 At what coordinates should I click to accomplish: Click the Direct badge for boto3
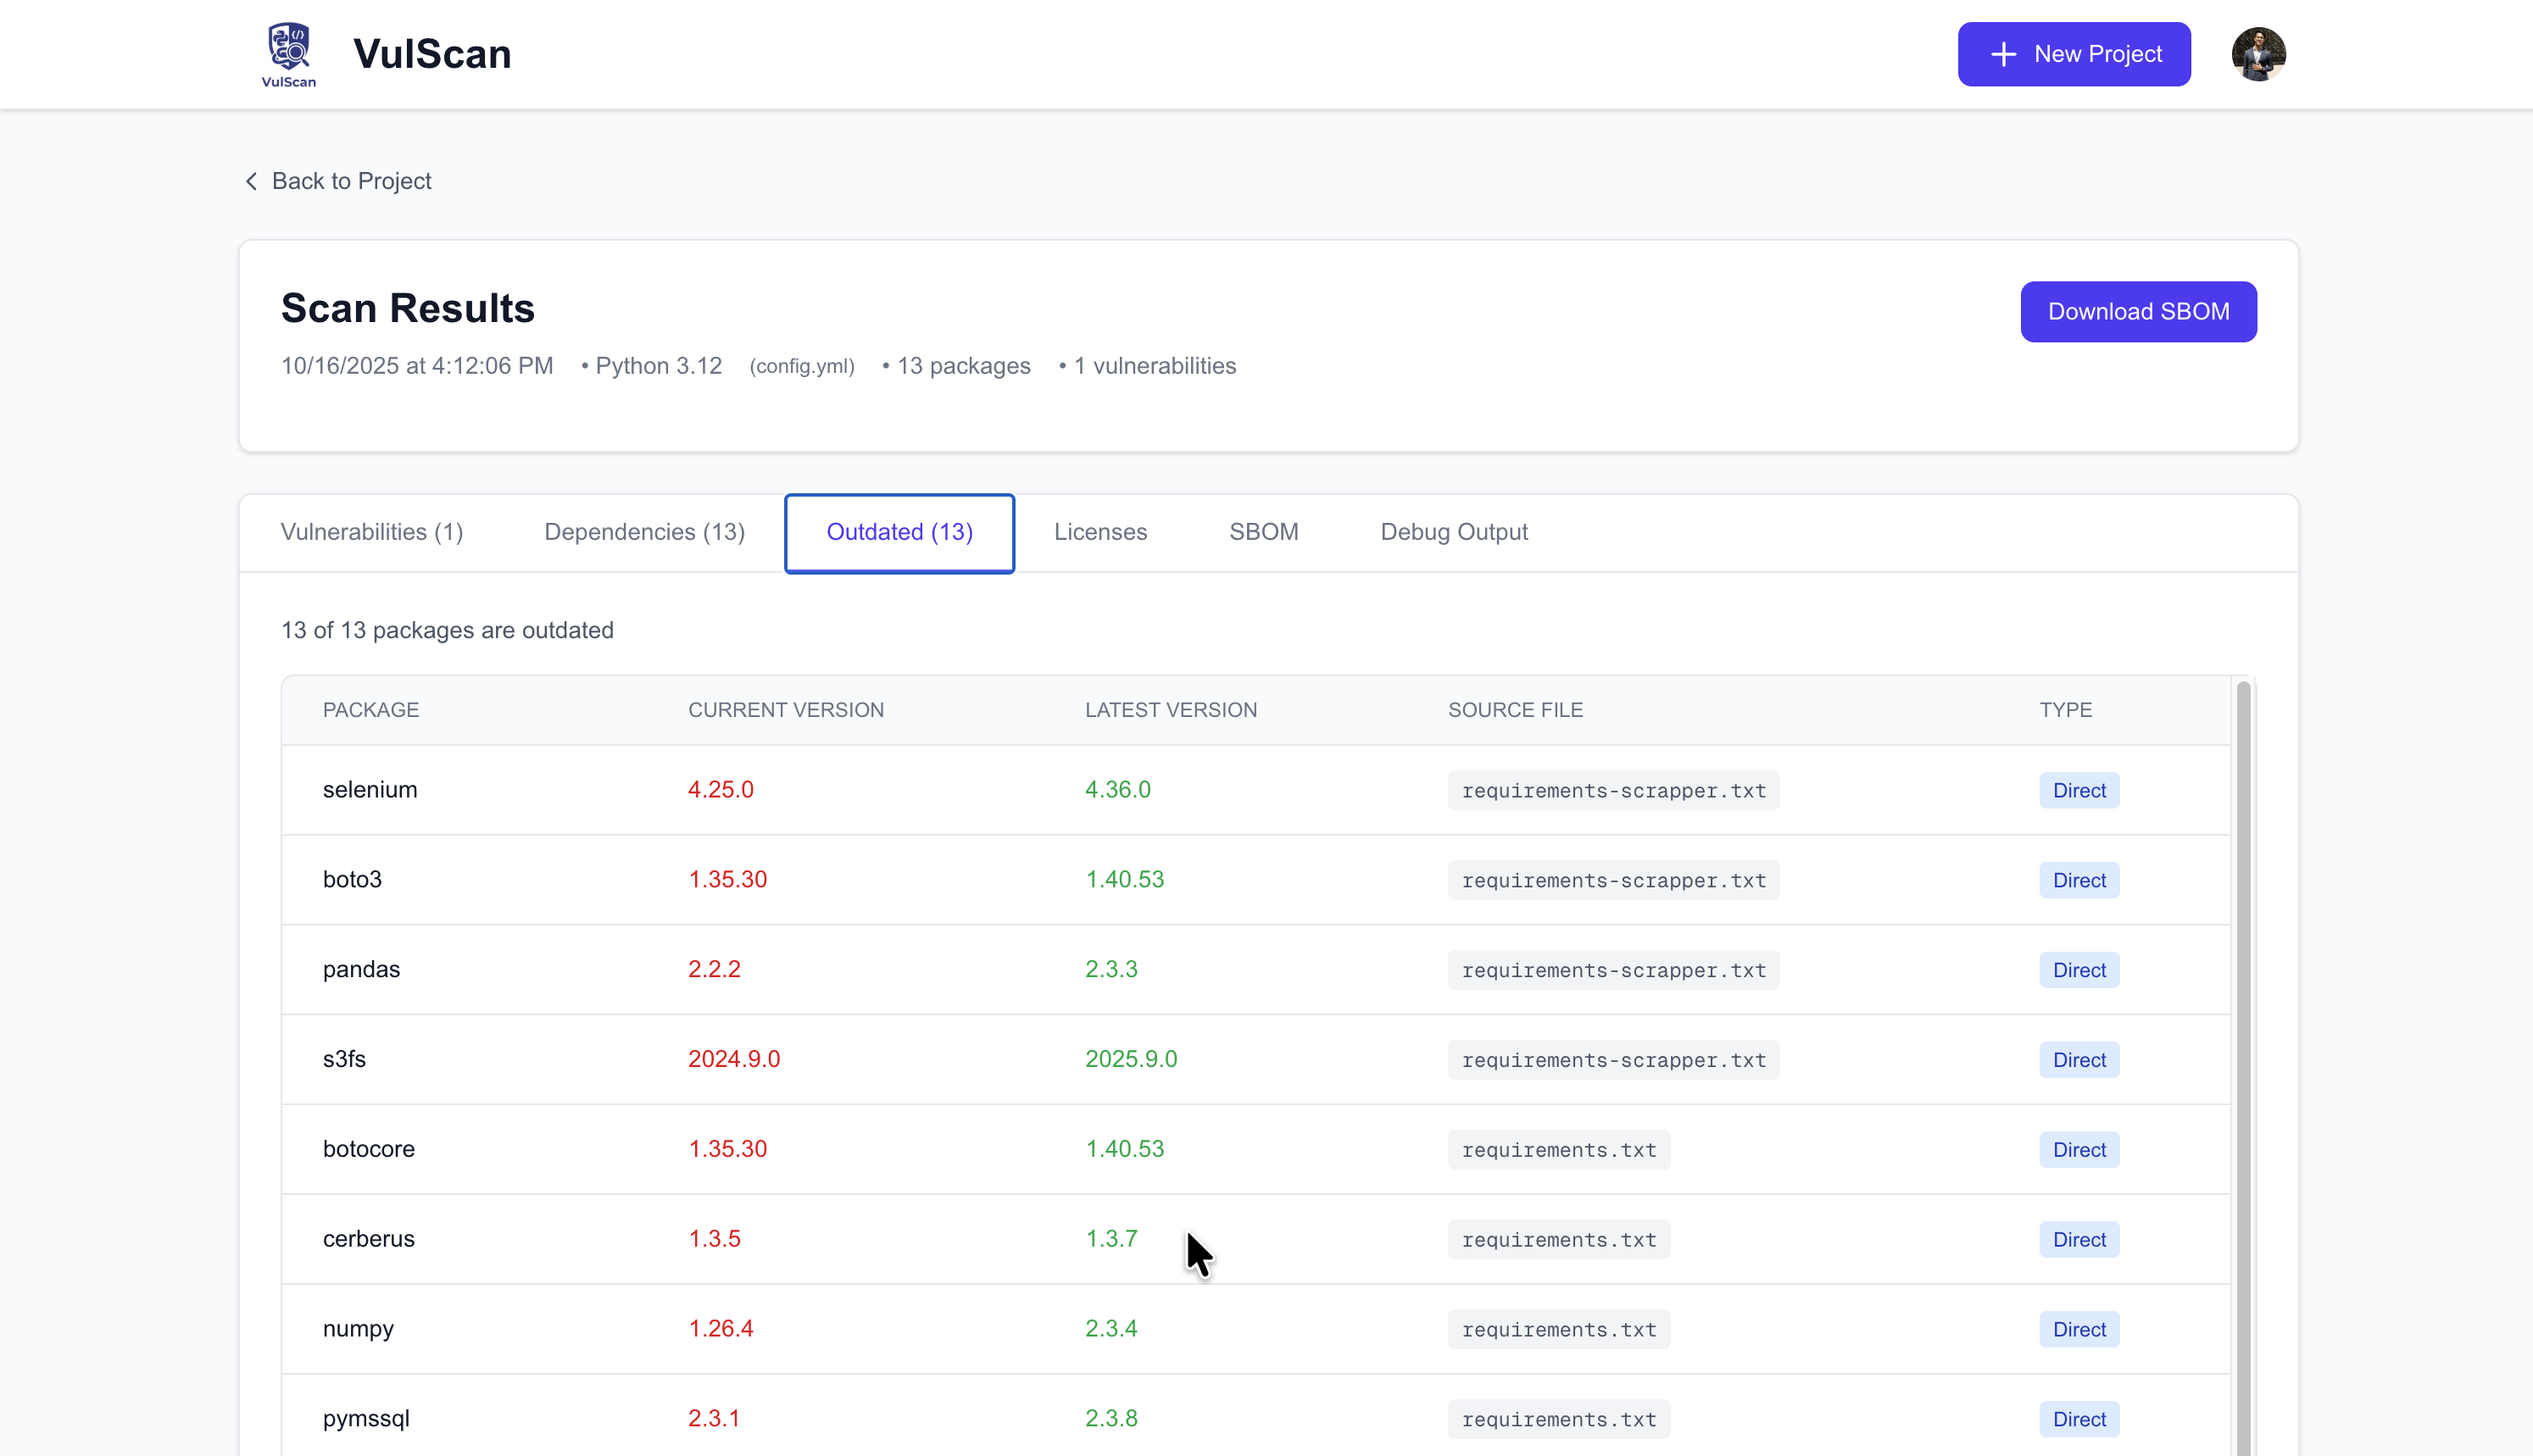coord(2078,880)
